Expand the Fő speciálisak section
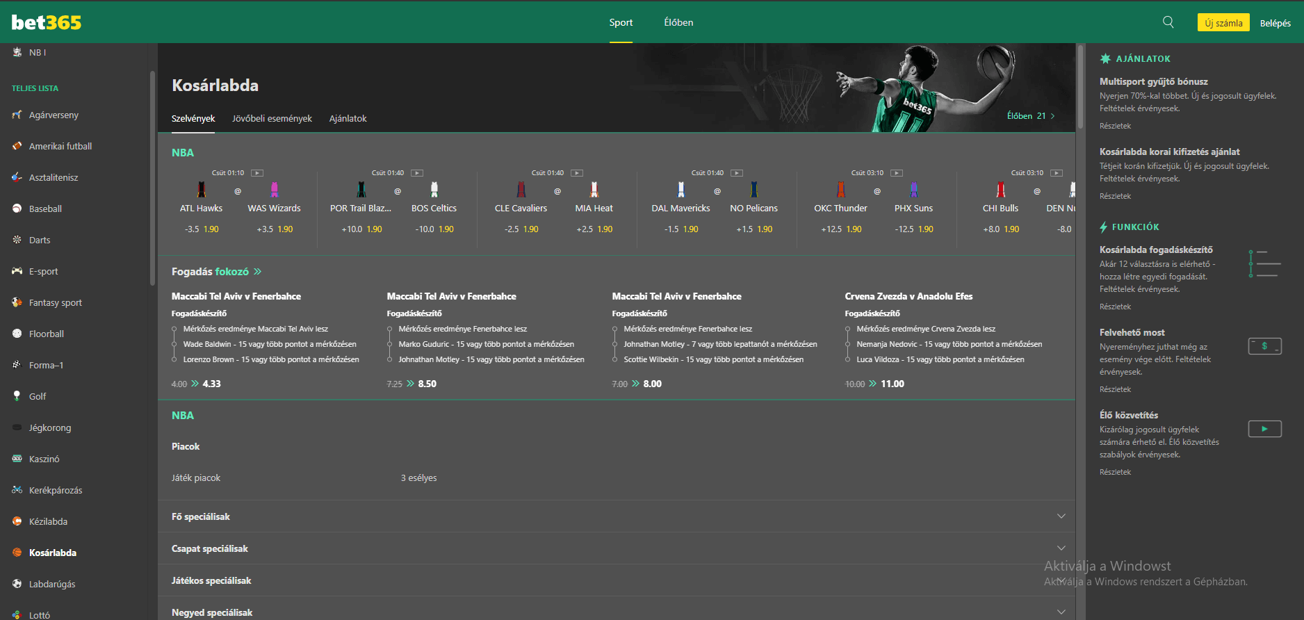The width and height of the screenshot is (1304, 620). [x=617, y=516]
